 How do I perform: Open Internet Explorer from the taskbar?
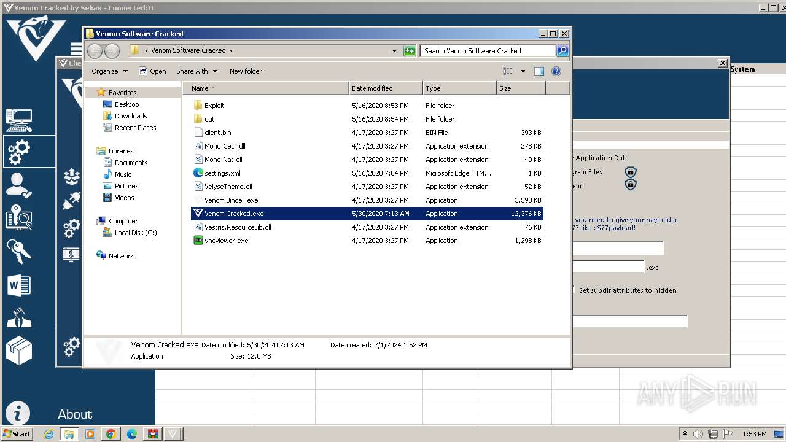[x=49, y=434]
